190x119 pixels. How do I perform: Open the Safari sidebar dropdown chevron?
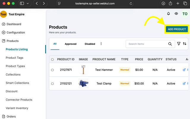pyautogui.click(x=28, y=3)
